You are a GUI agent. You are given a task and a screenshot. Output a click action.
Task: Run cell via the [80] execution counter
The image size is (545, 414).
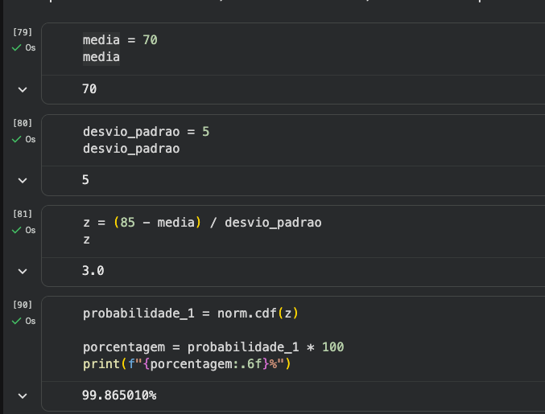click(x=23, y=123)
